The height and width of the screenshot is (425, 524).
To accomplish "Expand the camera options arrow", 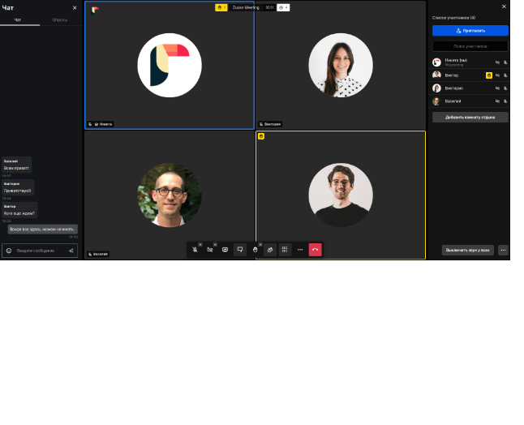I will (x=215, y=245).
